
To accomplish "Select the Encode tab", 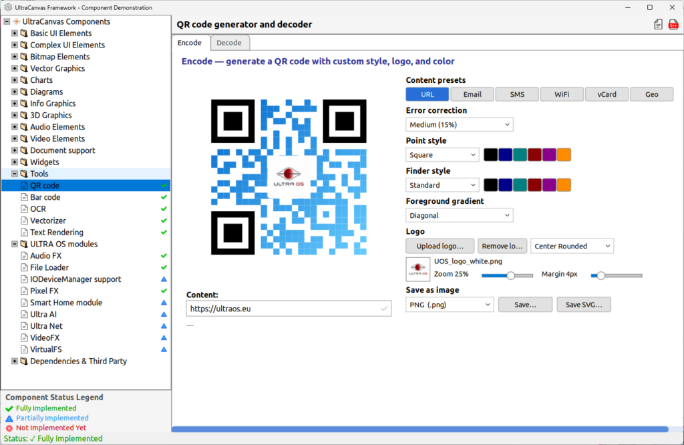I will pyautogui.click(x=190, y=43).
